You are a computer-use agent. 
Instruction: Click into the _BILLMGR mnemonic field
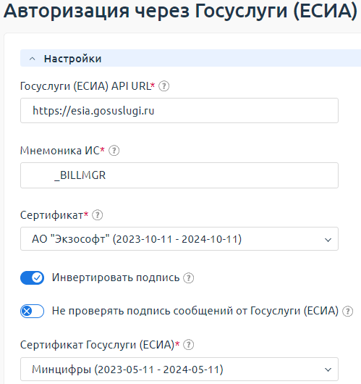click(x=179, y=175)
